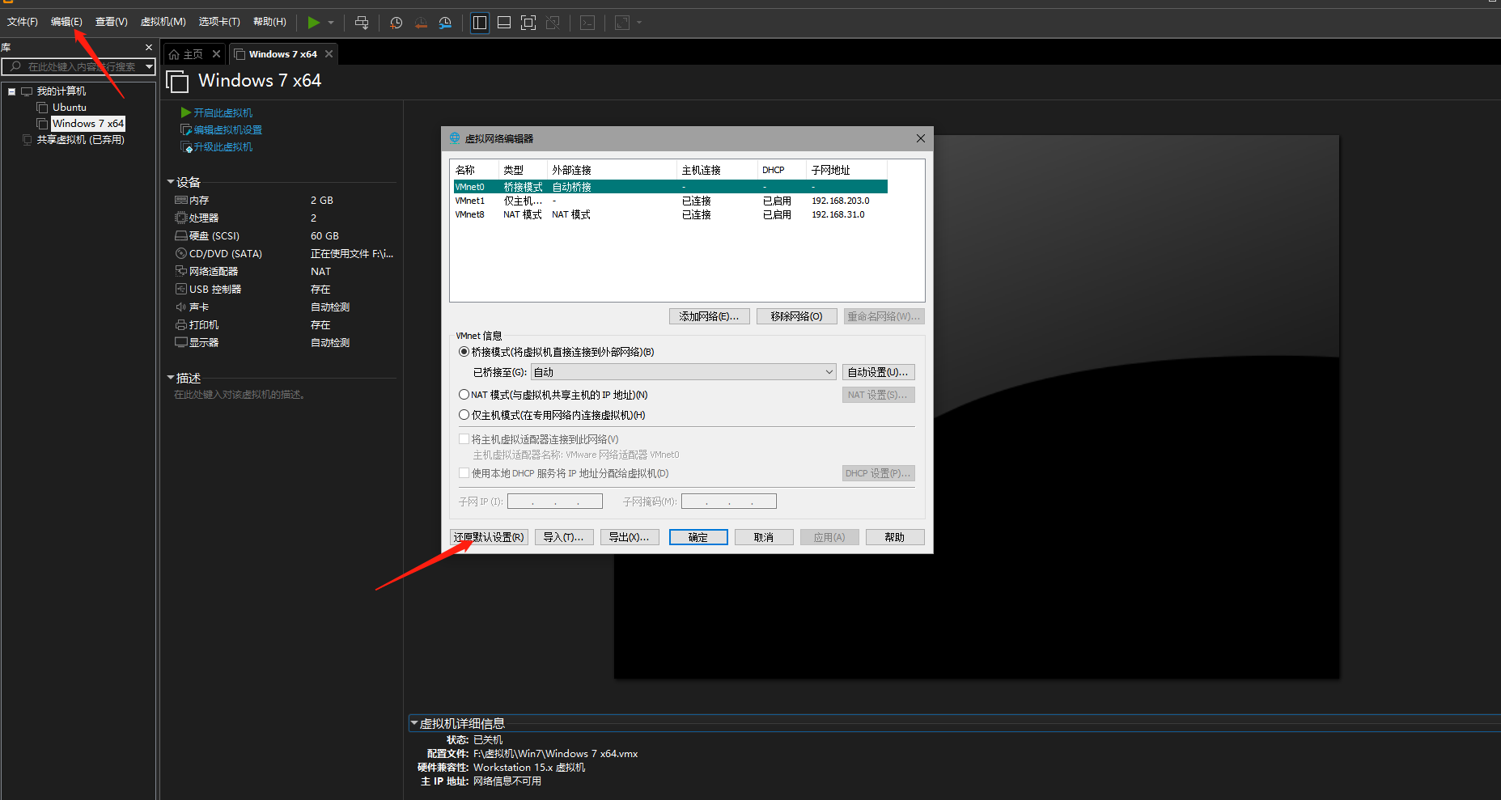Select the VMnet8 row in network list
Image resolution: width=1501 pixels, height=800 pixels.
point(670,214)
